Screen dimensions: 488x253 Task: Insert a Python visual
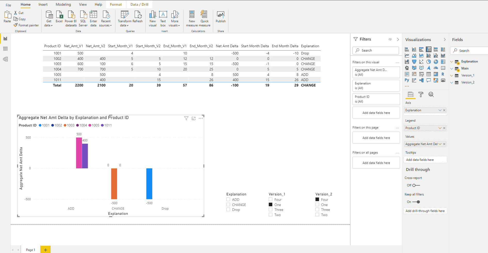407,80
